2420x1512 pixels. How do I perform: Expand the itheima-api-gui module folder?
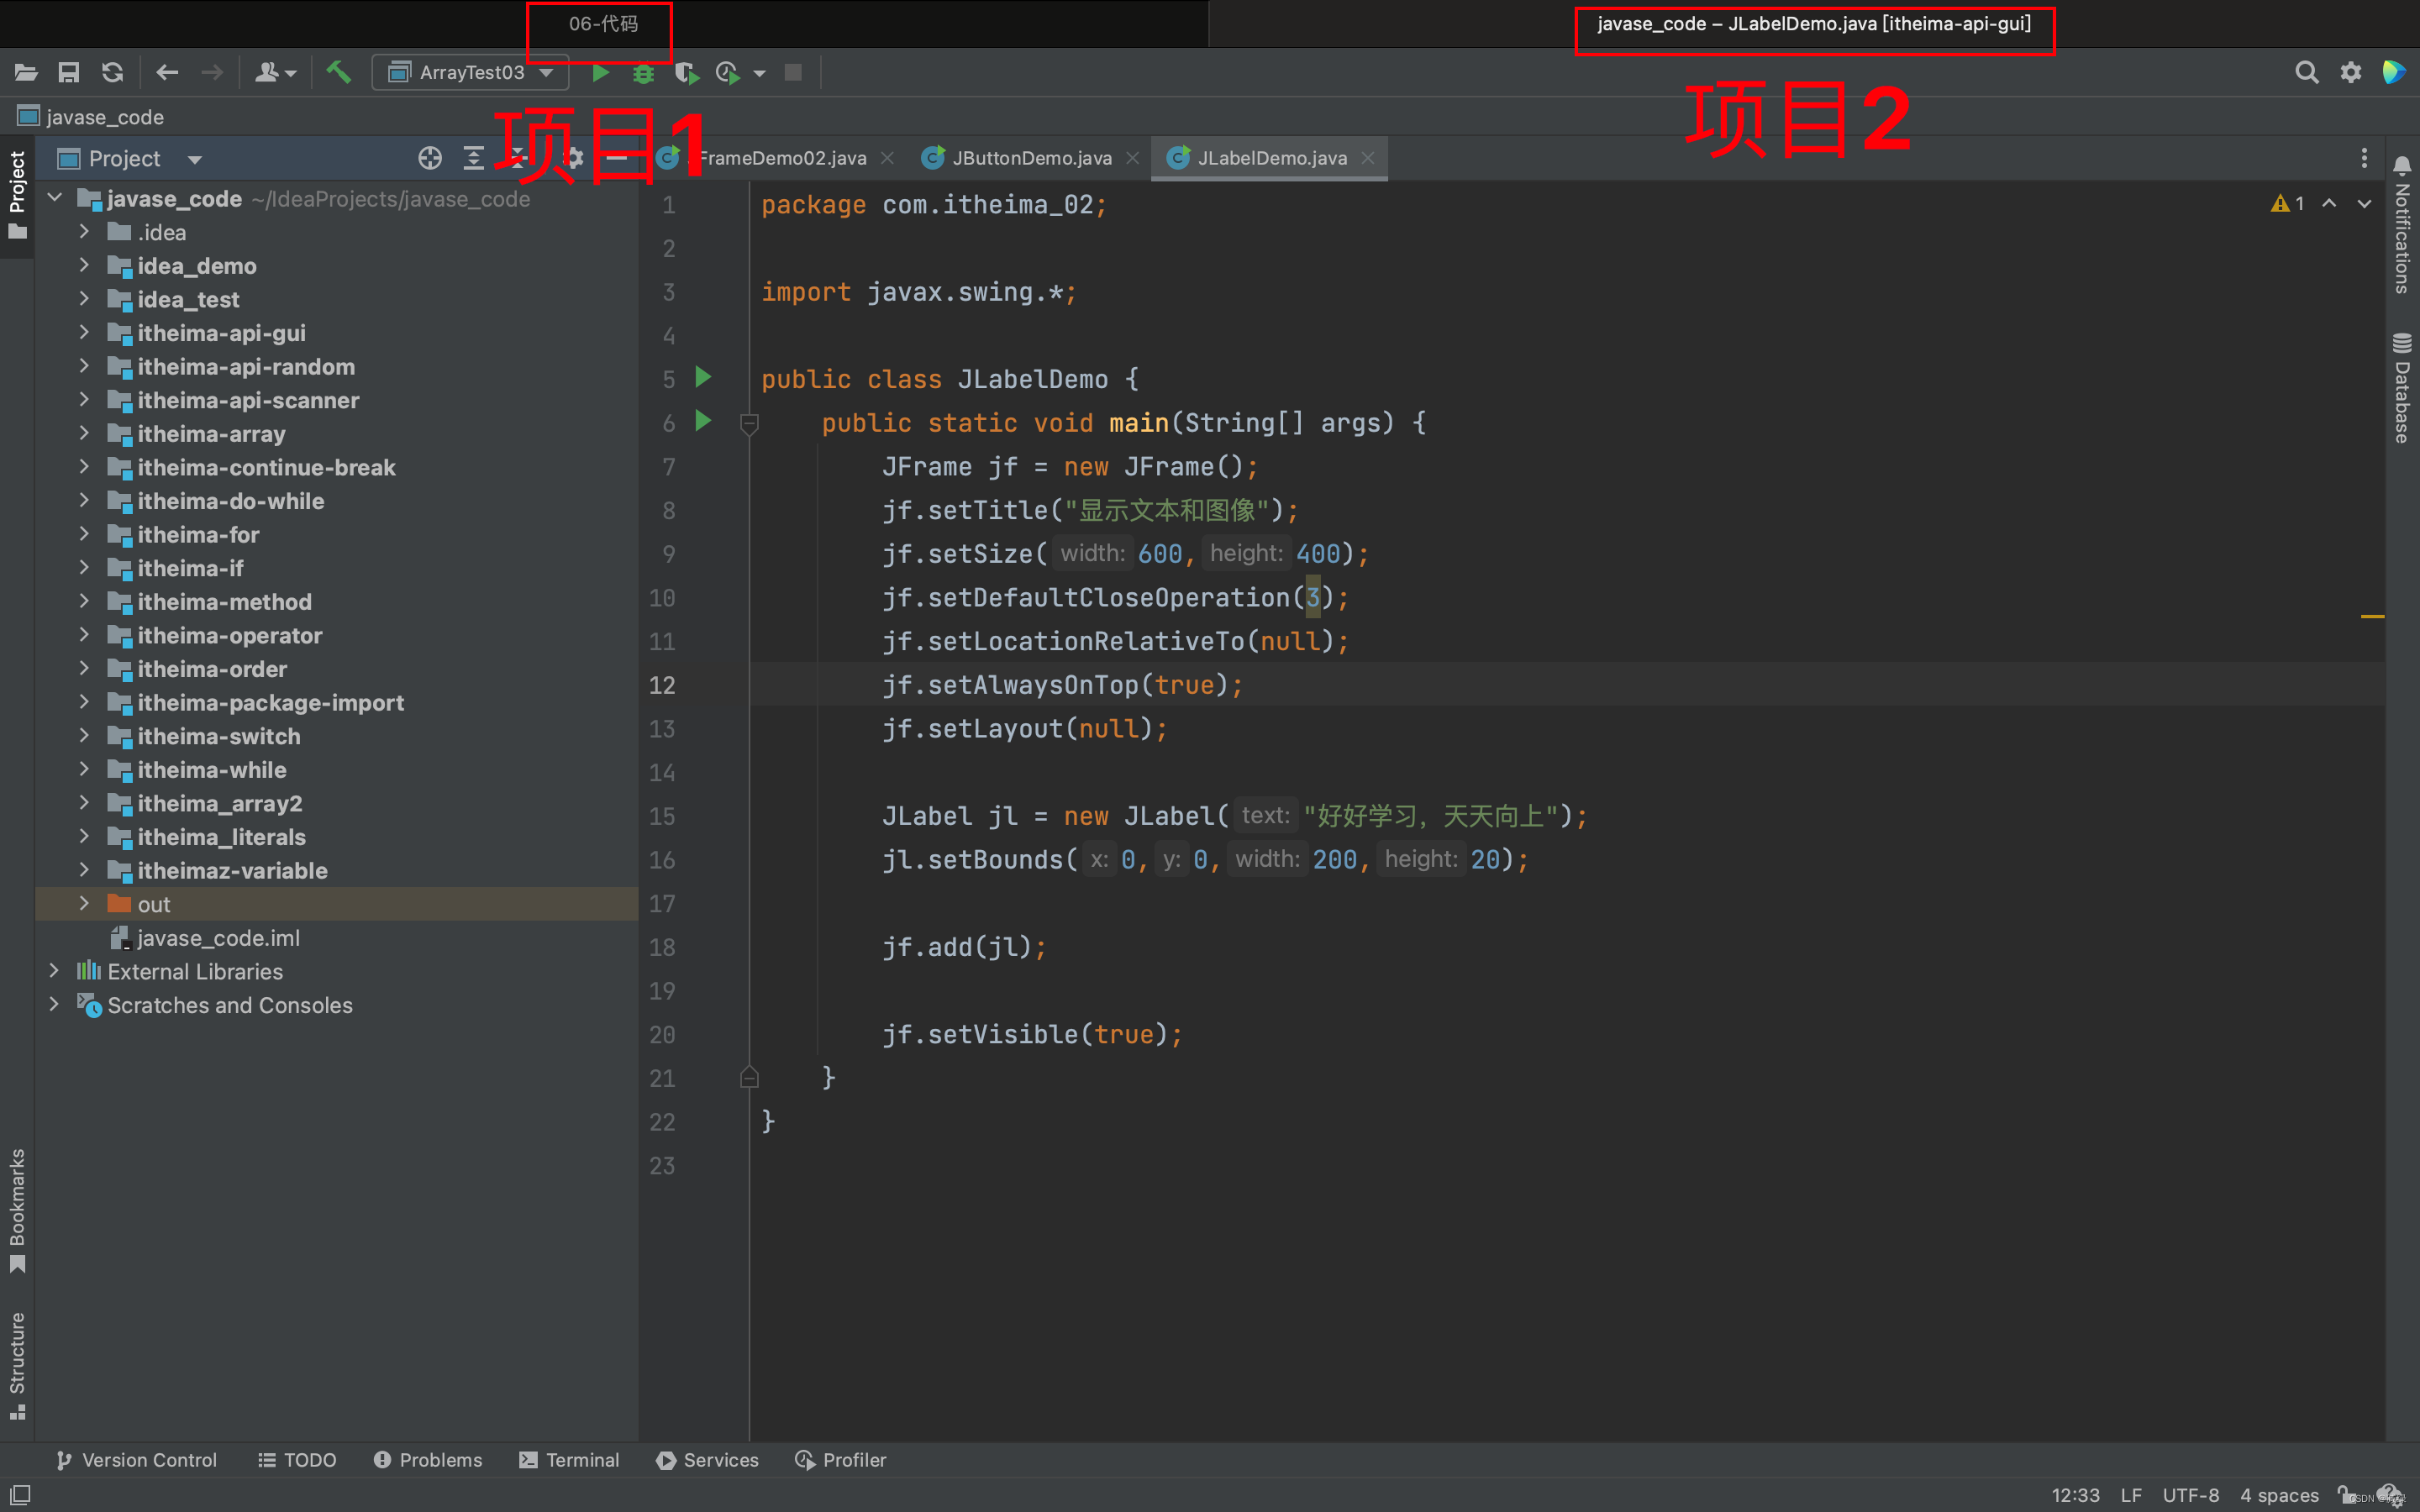84,333
